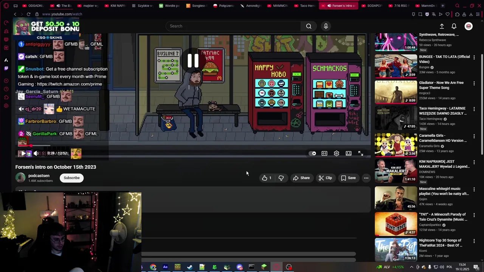The height and width of the screenshot is (272, 484).
Task: Click the YouTube search magnifier button
Action: pyautogui.click(x=309, y=26)
